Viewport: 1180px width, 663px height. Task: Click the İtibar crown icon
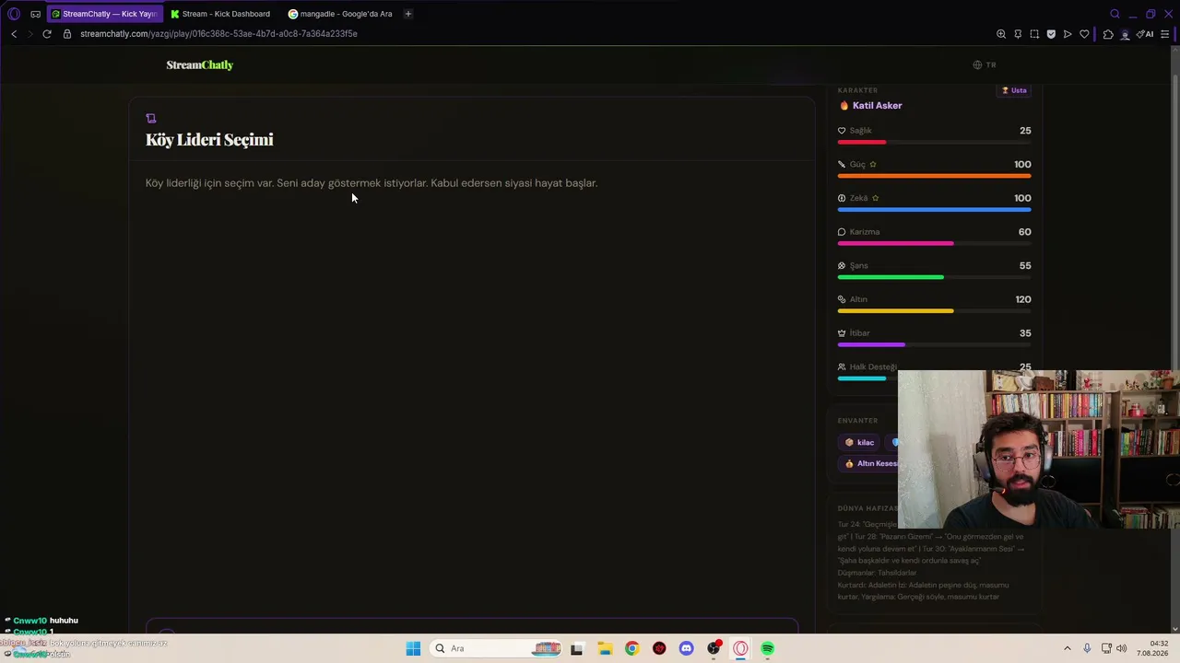[842, 333]
